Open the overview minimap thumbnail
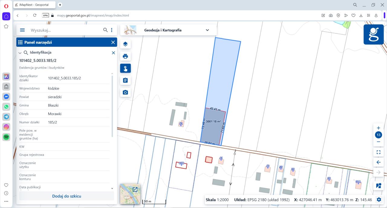 pyautogui.click(x=130, y=193)
